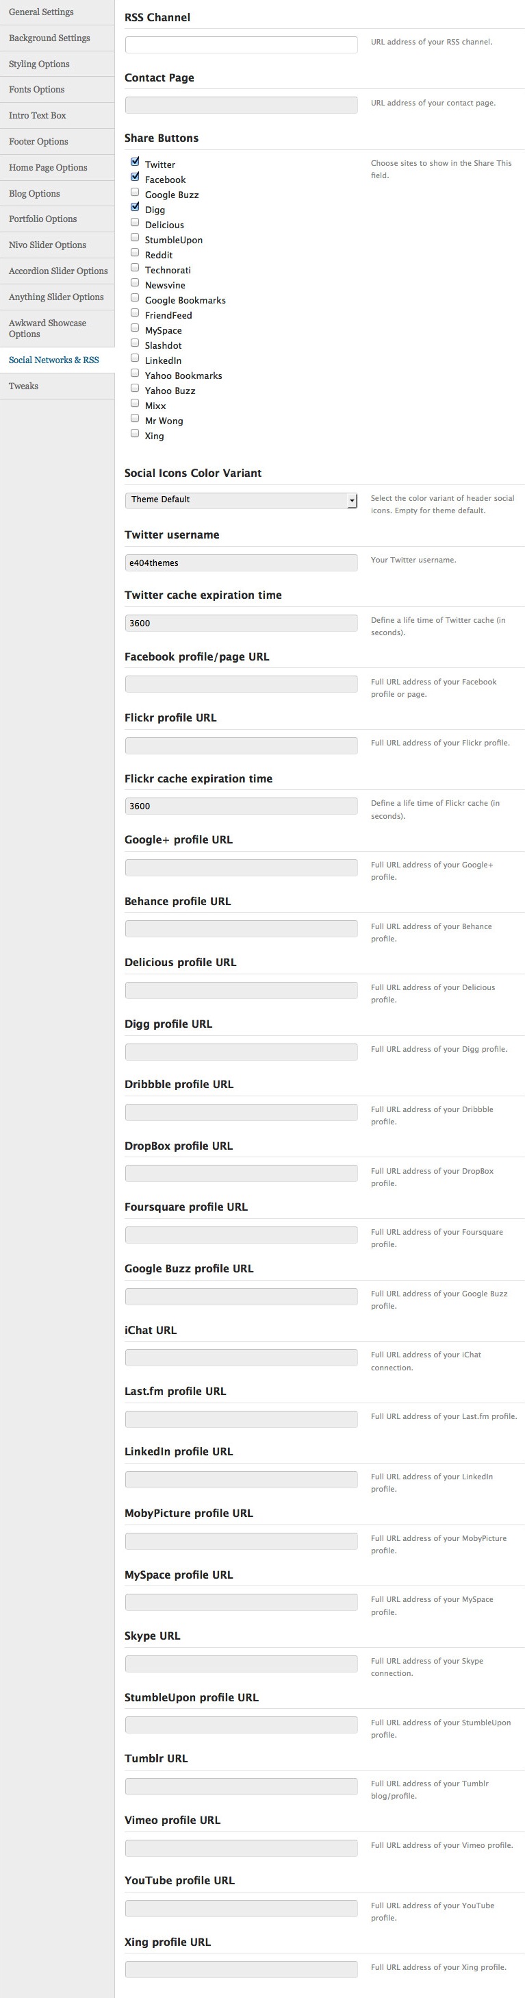Enable the Google Buzz share checkbox
Image resolution: width=525 pixels, height=1998 pixels.
click(135, 193)
